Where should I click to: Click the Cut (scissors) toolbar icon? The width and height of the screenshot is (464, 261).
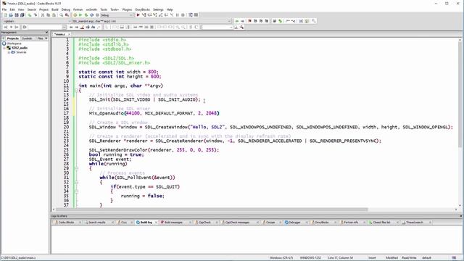tap(43, 14)
